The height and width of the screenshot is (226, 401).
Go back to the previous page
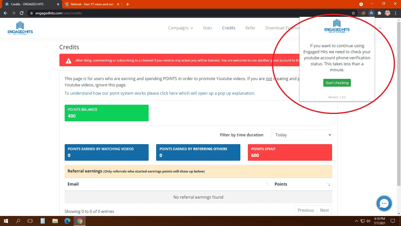click(x=6, y=13)
